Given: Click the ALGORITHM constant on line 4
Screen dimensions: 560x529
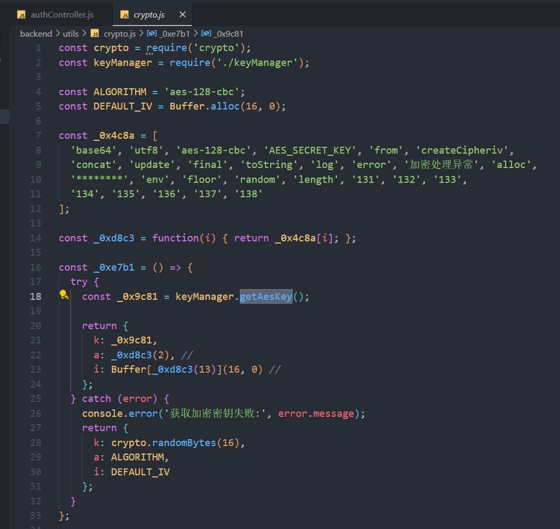Looking at the screenshot, I should point(120,92).
